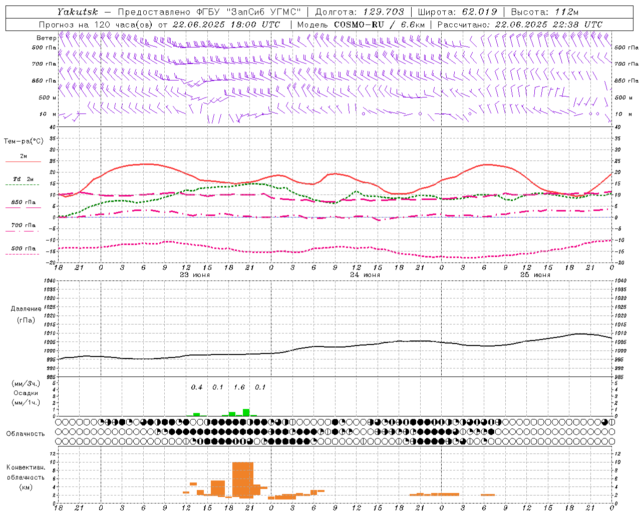This screenshot has width=641, height=512.
Task: Click the Широта: 62.019 value
Action: (458, 11)
